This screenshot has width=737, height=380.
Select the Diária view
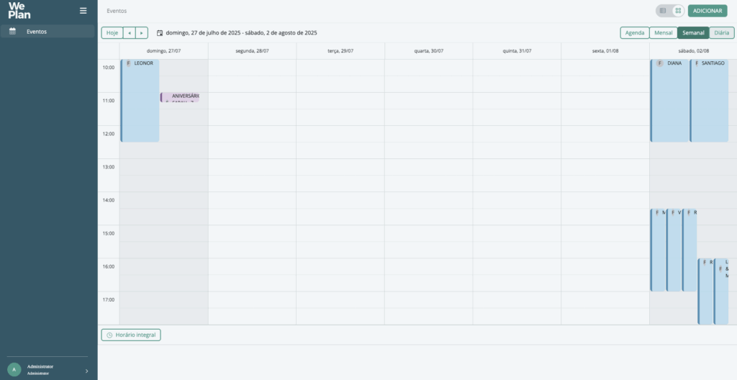tap(721, 33)
